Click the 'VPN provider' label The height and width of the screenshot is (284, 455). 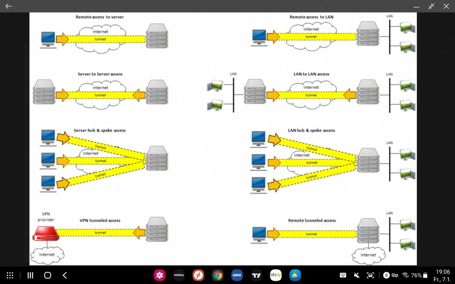point(46,217)
